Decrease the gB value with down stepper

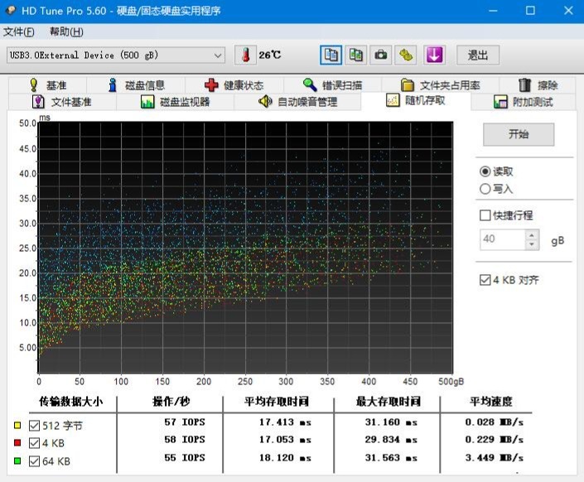point(532,244)
